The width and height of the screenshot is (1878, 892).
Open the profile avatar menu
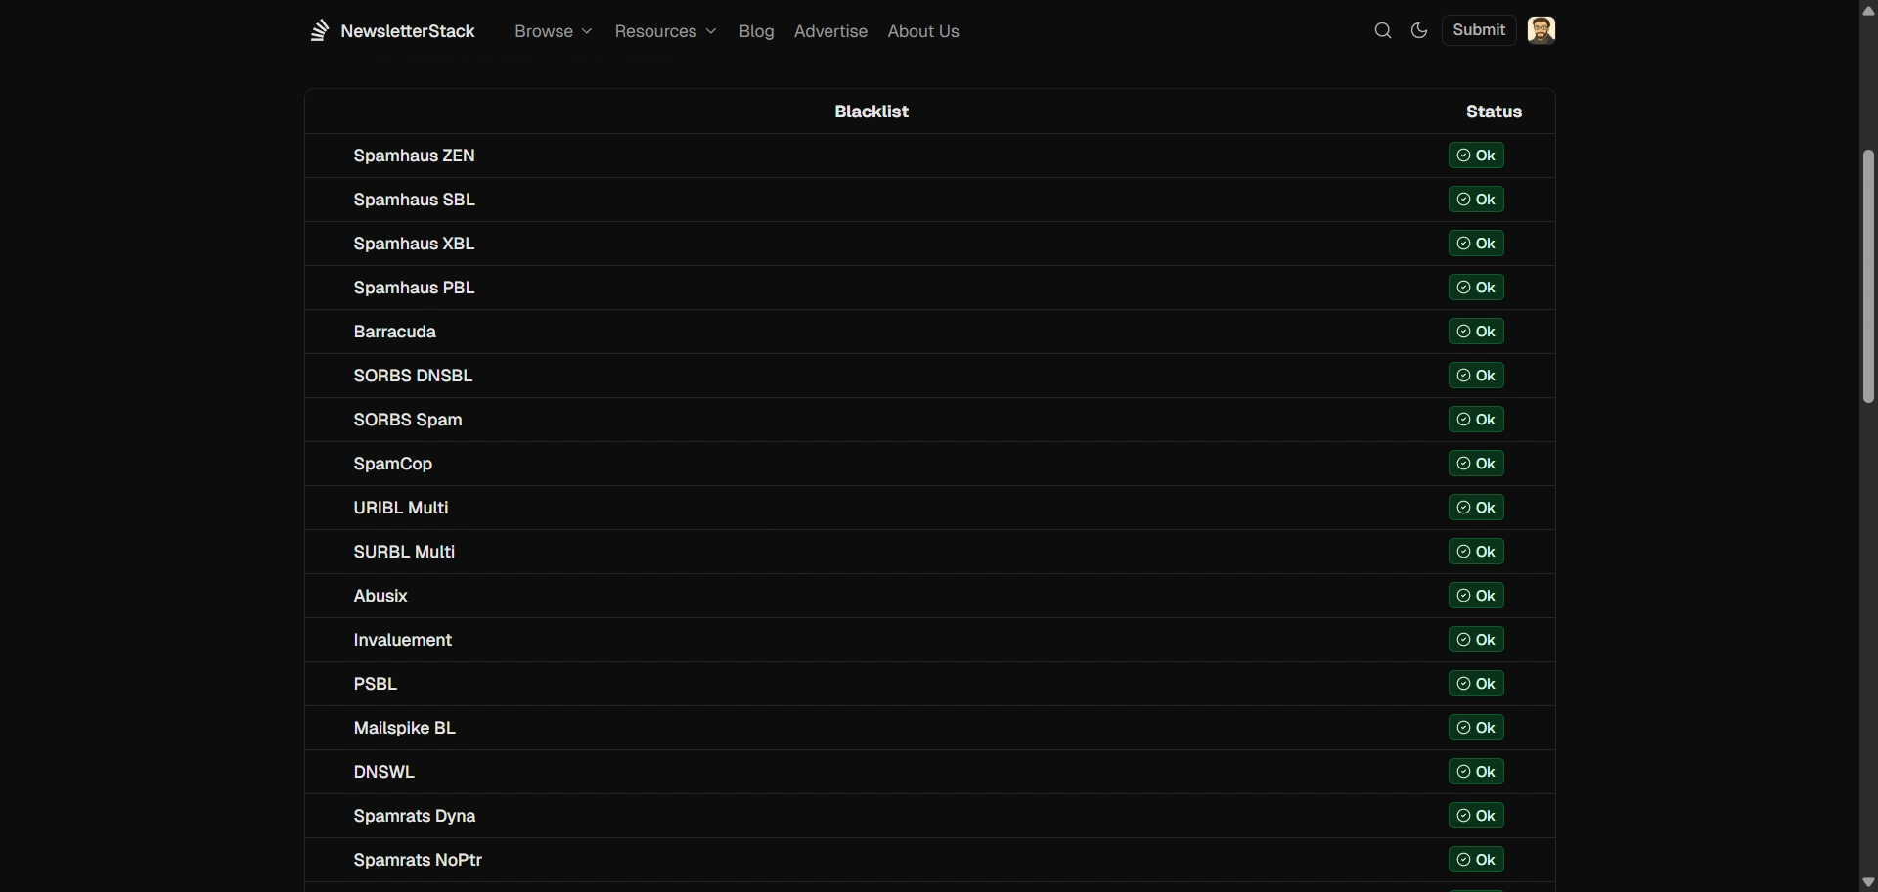point(1542,29)
